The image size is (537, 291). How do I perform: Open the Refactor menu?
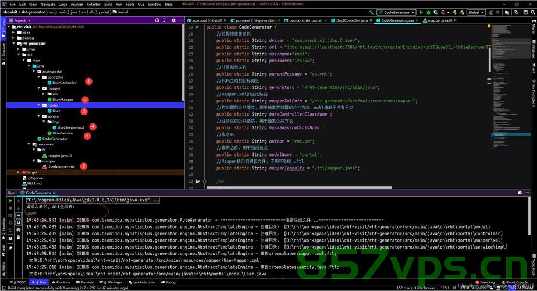click(93, 5)
